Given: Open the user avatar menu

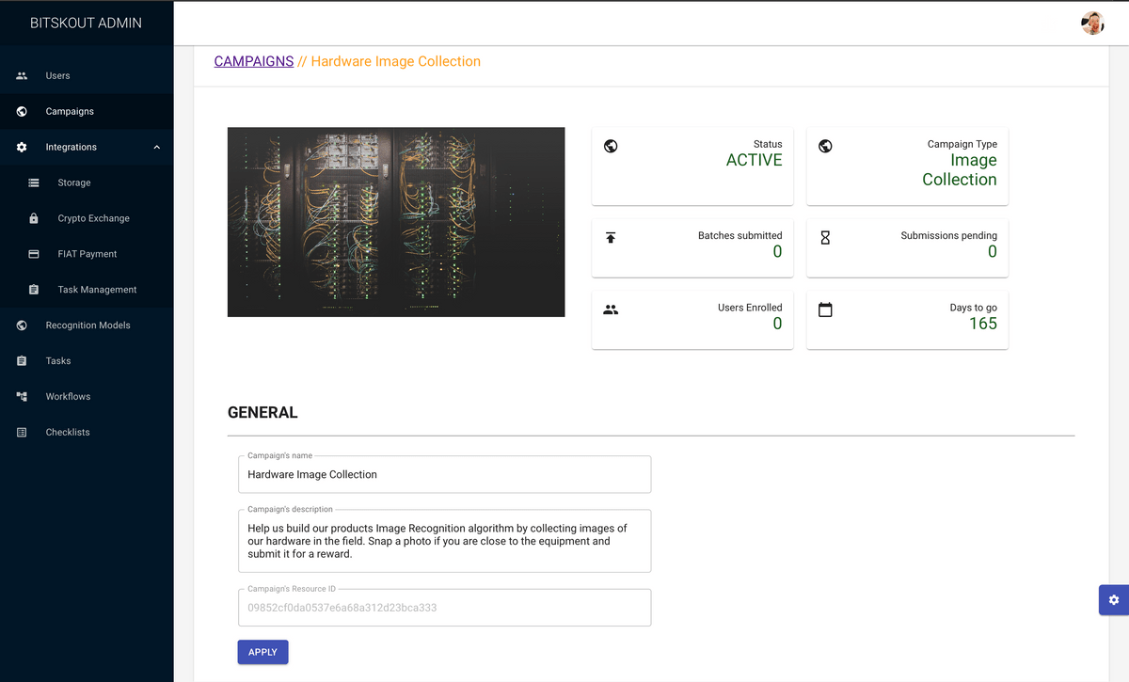Looking at the screenshot, I should tap(1092, 23).
